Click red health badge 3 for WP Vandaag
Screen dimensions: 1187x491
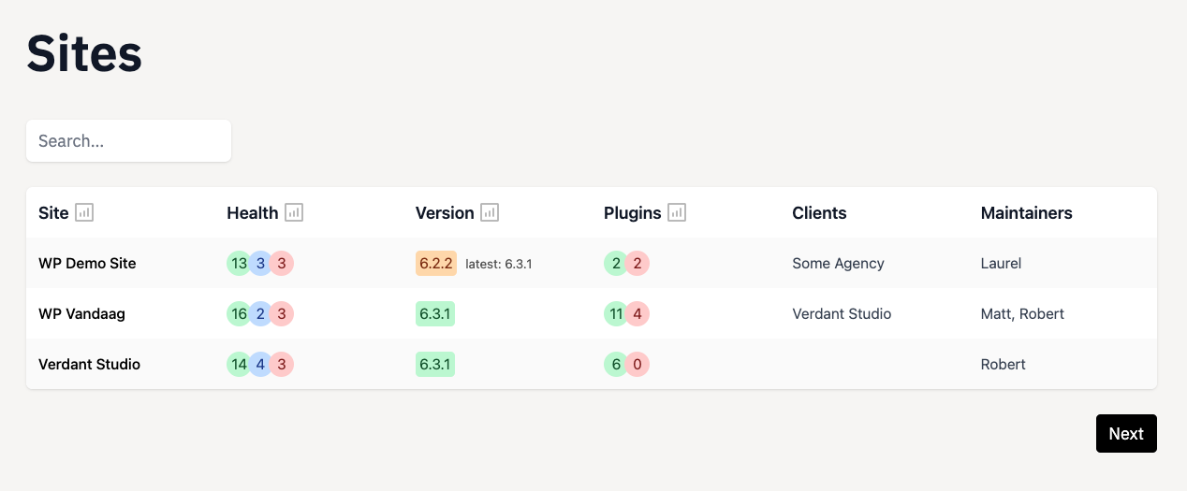(x=282, y=314)
